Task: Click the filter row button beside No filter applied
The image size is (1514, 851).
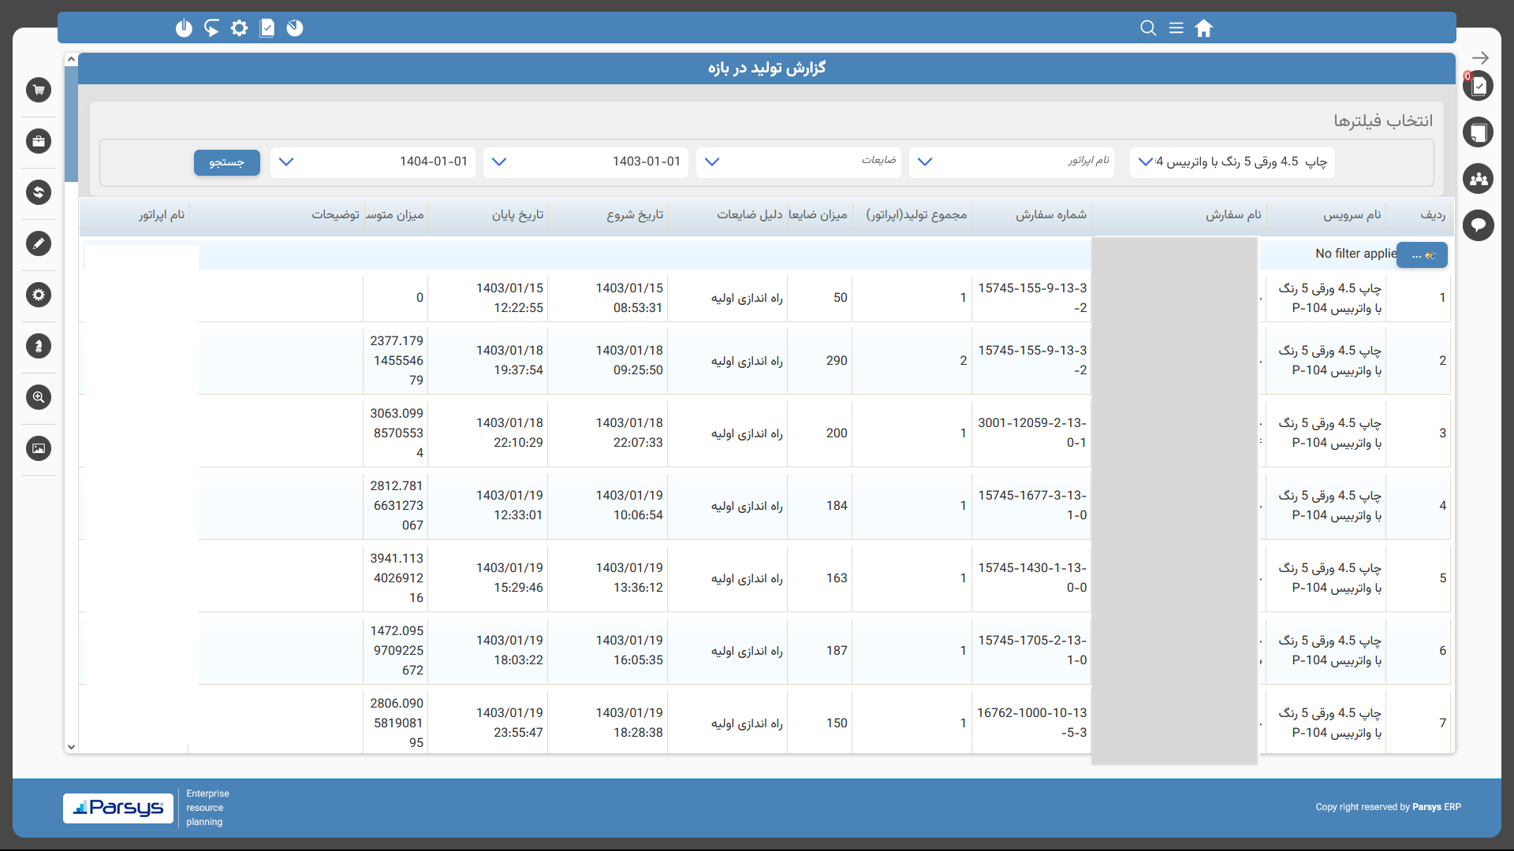Action: (1422, 255)
